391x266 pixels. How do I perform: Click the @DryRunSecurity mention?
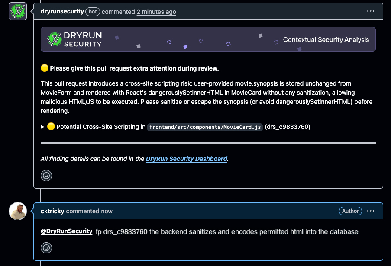(66, 231)
